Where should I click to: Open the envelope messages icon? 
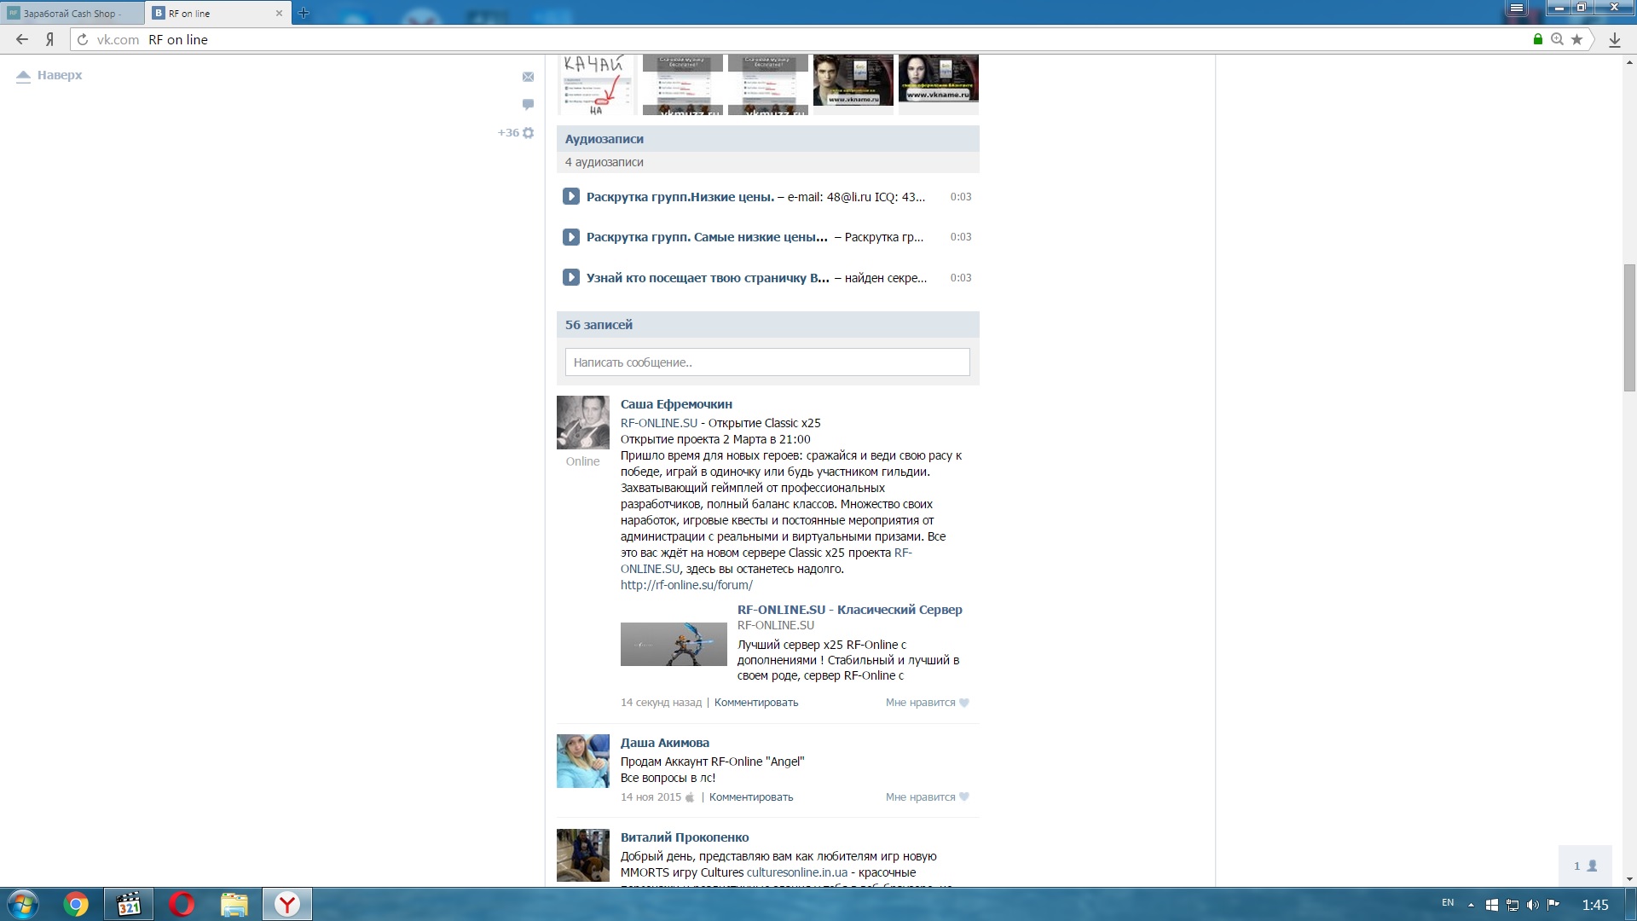(528, 77)
